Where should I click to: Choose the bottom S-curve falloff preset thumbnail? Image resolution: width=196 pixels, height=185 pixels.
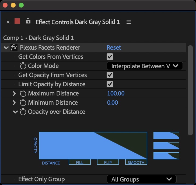[166, 156]
